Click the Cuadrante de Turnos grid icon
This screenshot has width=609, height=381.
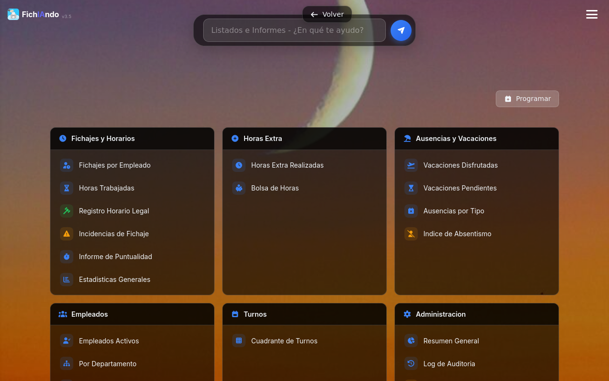tap(239, 341)
